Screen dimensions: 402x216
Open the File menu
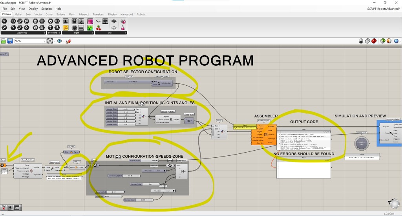pos(5,9)
